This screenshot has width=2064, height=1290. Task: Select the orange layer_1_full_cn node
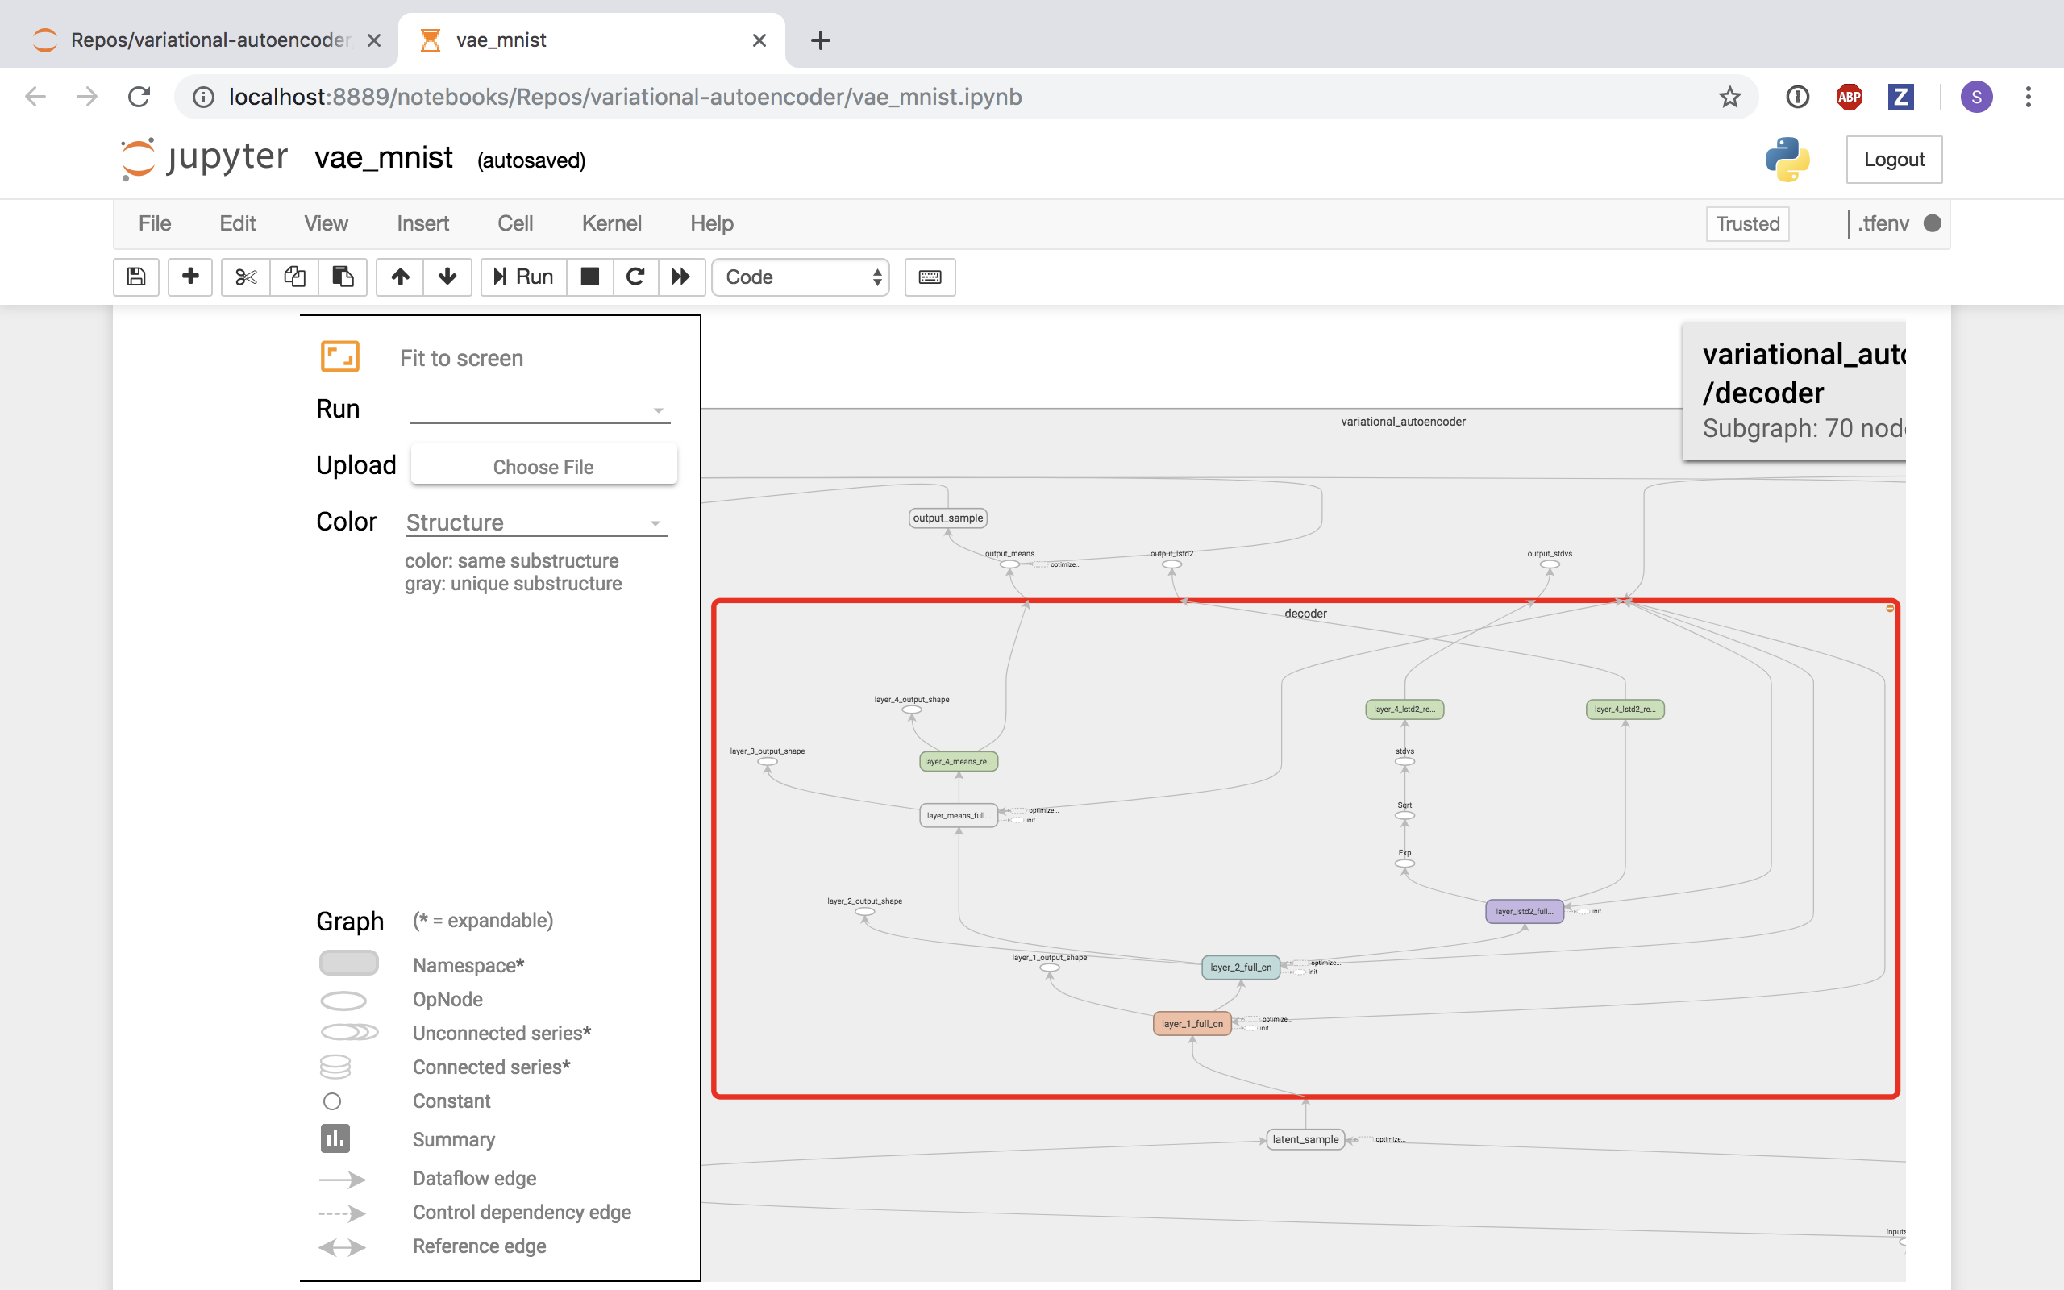pos(1192,1023)
